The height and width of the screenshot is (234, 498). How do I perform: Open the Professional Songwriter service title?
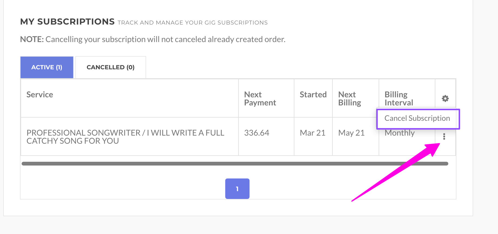click(125, 137)
